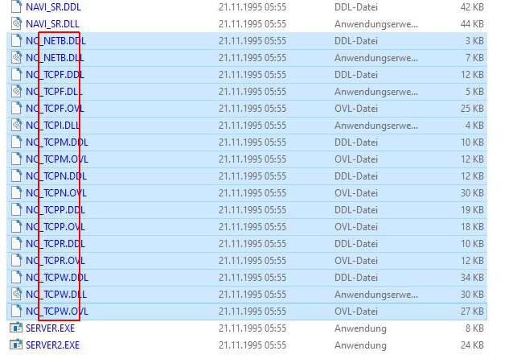
Task: Click the name NC_TCPI.DLL
Action: click(x=53, y=126)
